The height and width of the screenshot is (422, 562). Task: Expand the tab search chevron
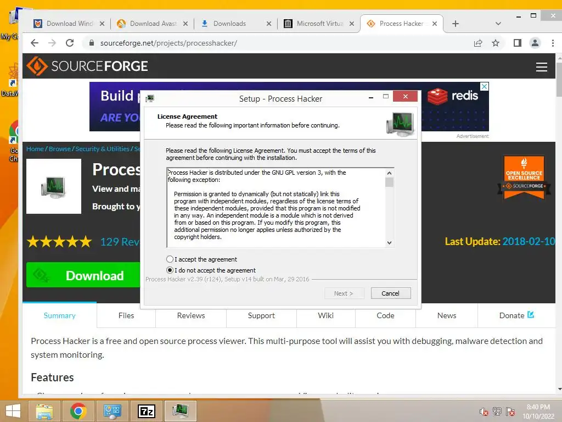498,24
